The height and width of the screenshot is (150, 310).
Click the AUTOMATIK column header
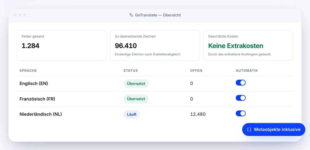coord(247,71)
